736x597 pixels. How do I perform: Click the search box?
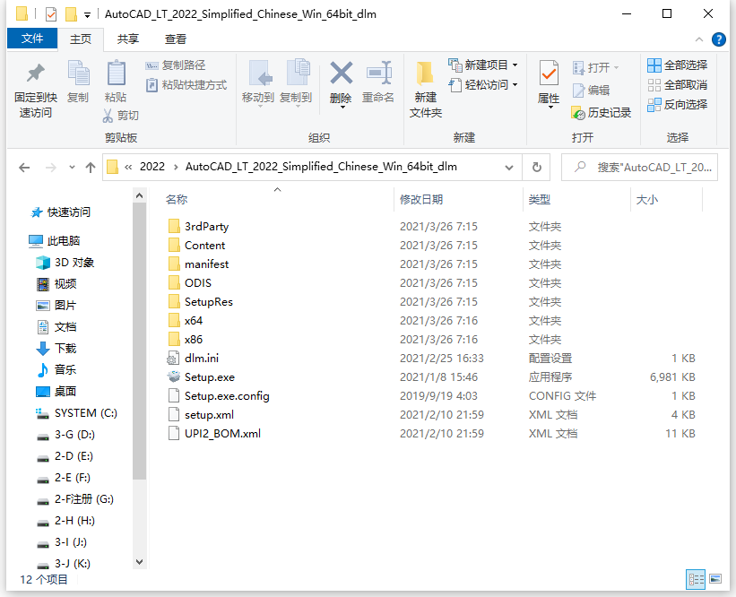coord(639,167)
